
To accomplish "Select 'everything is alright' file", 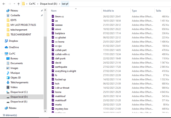I will click(x=66, y=71).
